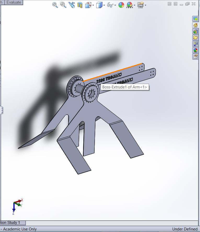Toggle the Section View tool
The width and height of the screenshot is (200, 232).
80,5
